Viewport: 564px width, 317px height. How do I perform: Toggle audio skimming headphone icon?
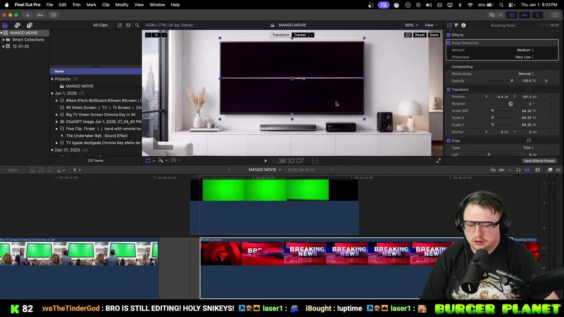click(x=518, y=170)
